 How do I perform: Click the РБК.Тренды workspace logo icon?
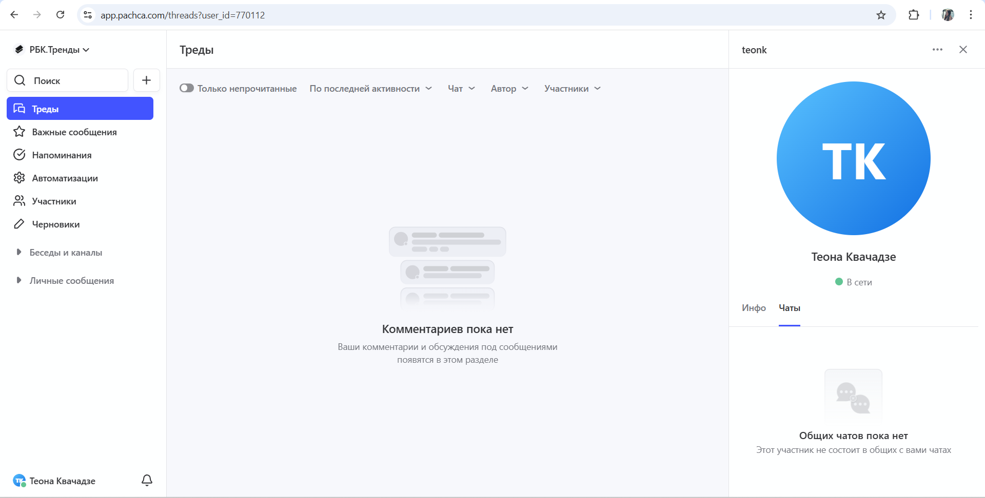19,49
